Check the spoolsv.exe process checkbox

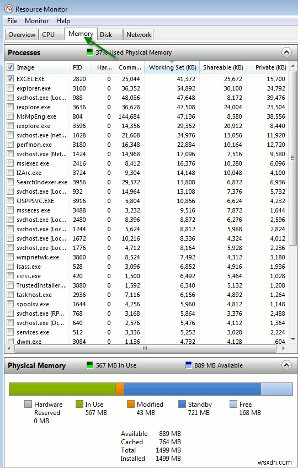10,304
